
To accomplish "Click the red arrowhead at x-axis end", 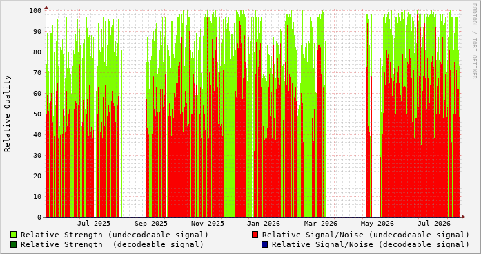I will click(x=463, y=217).
